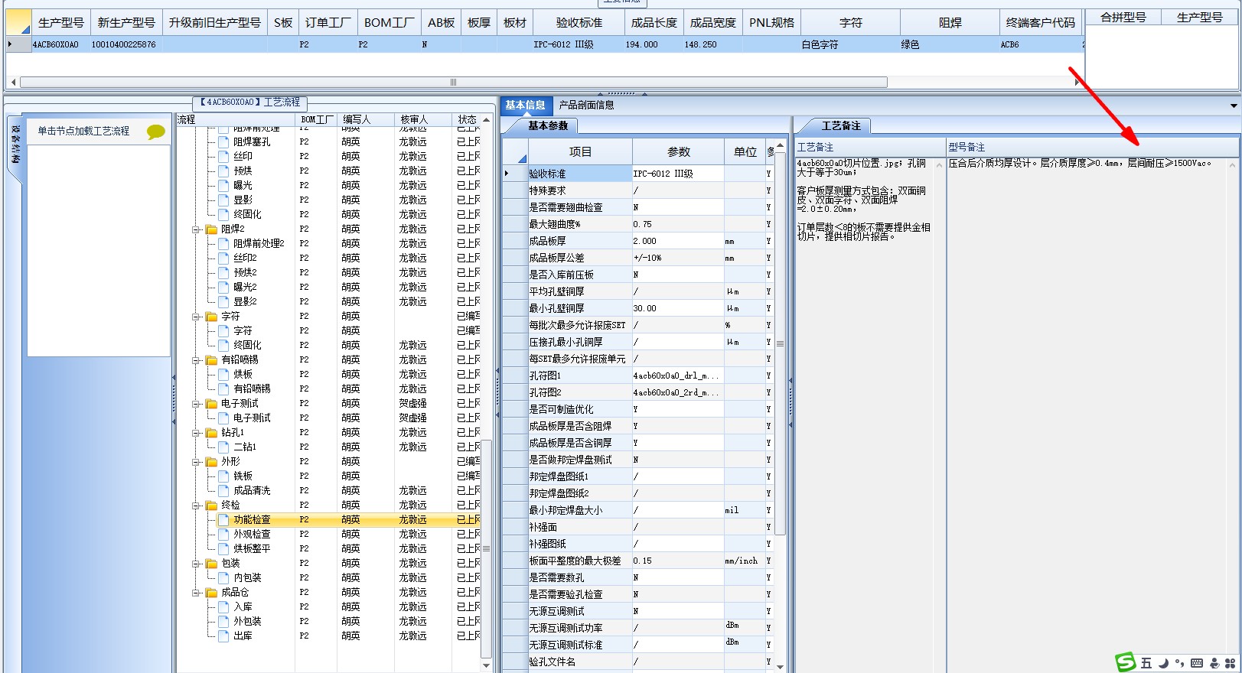Toggle the punctuation mode icon in IME bar
The width and height of the screenshot is (1242, 673).
click(x=1179, y=663)
